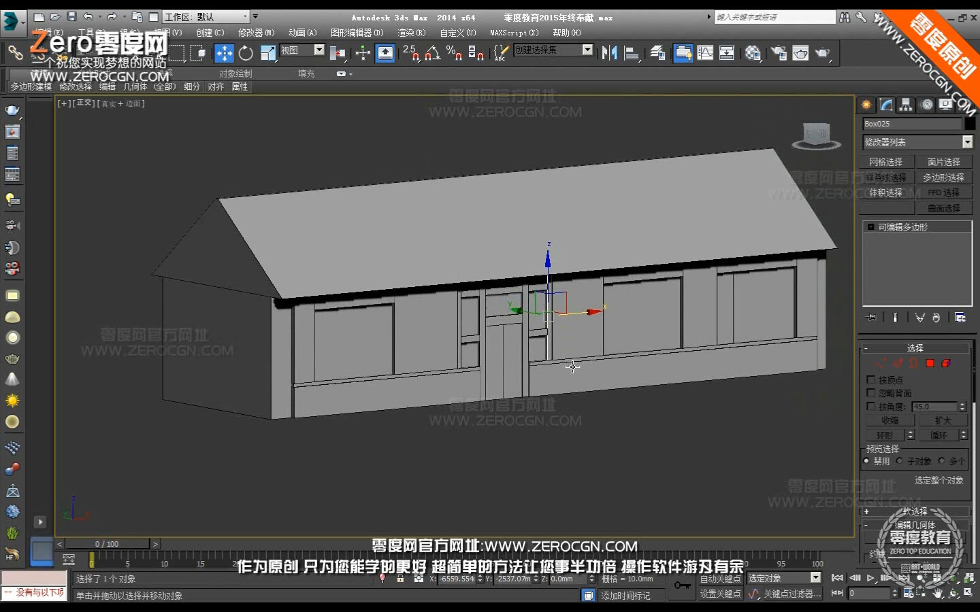Open the 创建选择集 named selection dropdown

click(553, 50)
